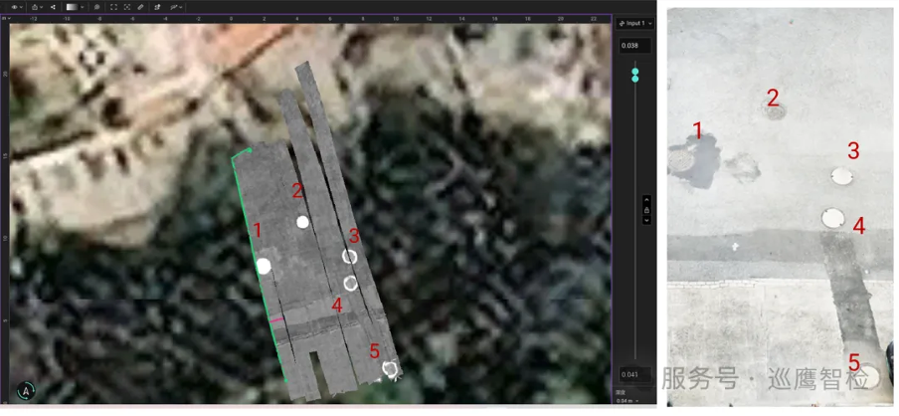Click filled white circle marker near label 1
The width and height of the screenshot is (899, 416).
click(x=264, y=266)
